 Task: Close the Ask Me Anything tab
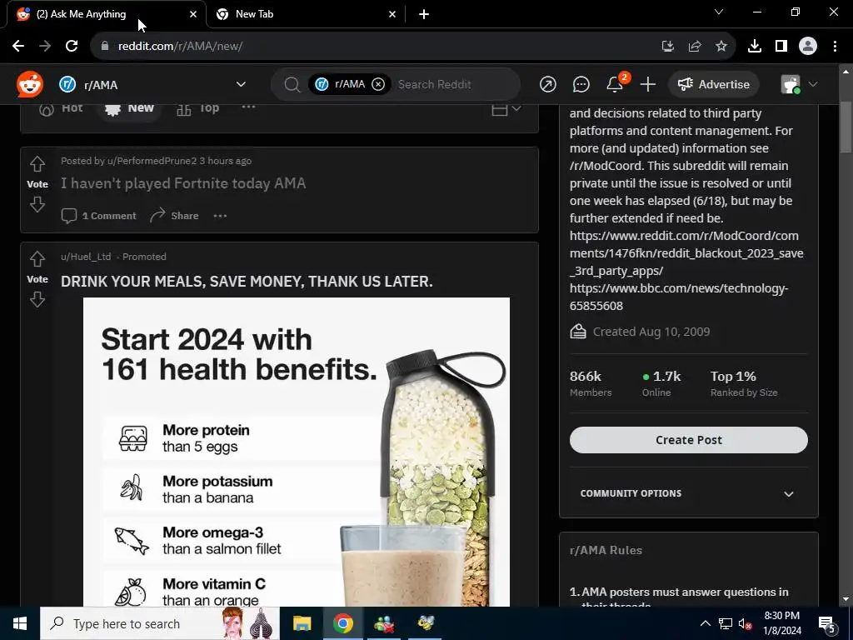click(x=193, y=14)
